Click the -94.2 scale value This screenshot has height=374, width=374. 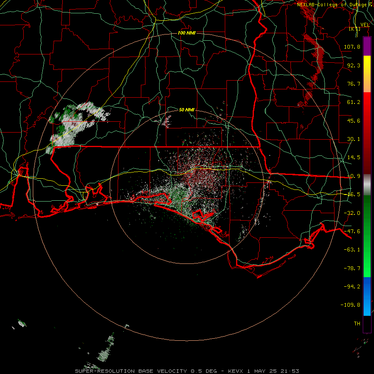pos(352,286)
